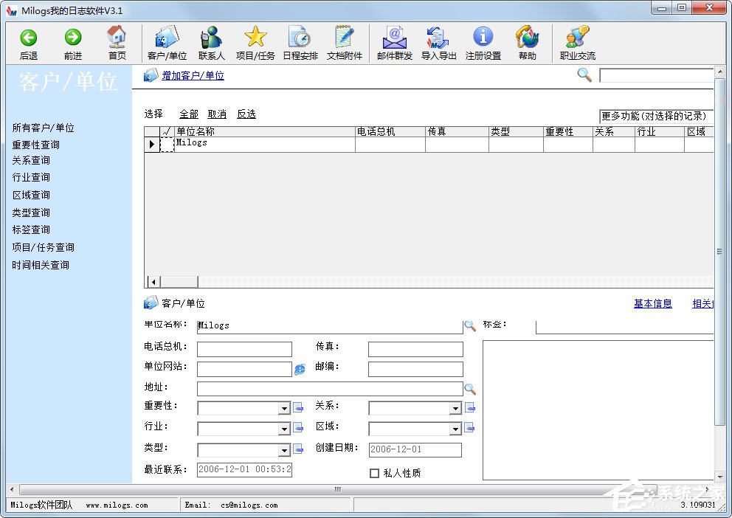Click the edit icon beside 重要性 dropdown

pyautogui.click(x=298, y=408)
